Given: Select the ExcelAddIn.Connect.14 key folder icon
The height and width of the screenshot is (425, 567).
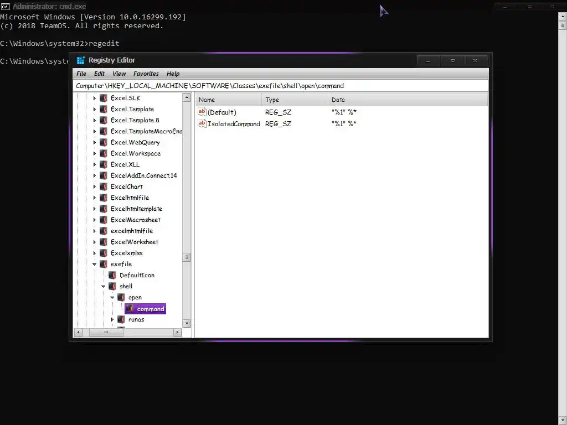Looking at the screenshot, I should coord(104,175).
